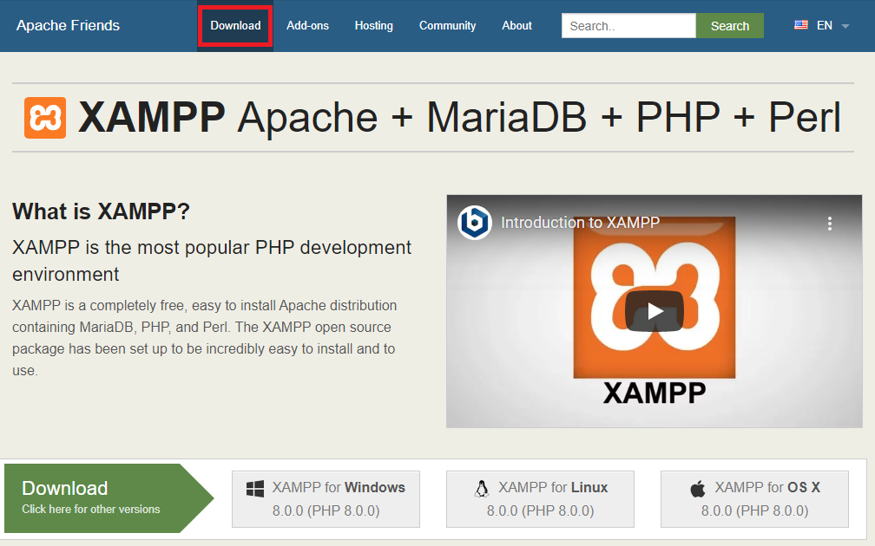This screenshot has width=875, height=546.
Task: Open the Add-ons menu item
Action: [307, 26]
